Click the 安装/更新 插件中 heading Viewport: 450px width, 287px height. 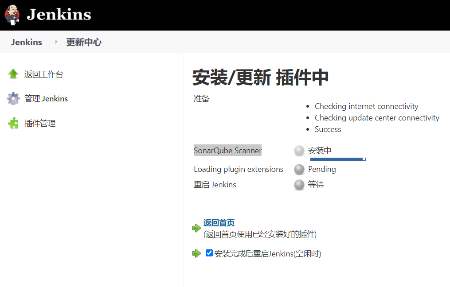pyautogui.click(x=261, y=78)
